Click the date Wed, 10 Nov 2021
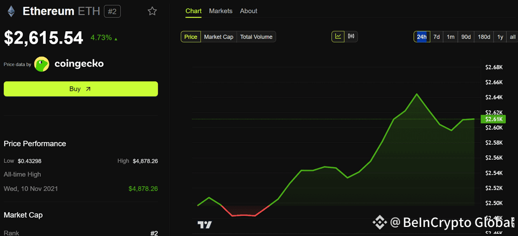This screenshot has width=518, height=236. point(31,189)
